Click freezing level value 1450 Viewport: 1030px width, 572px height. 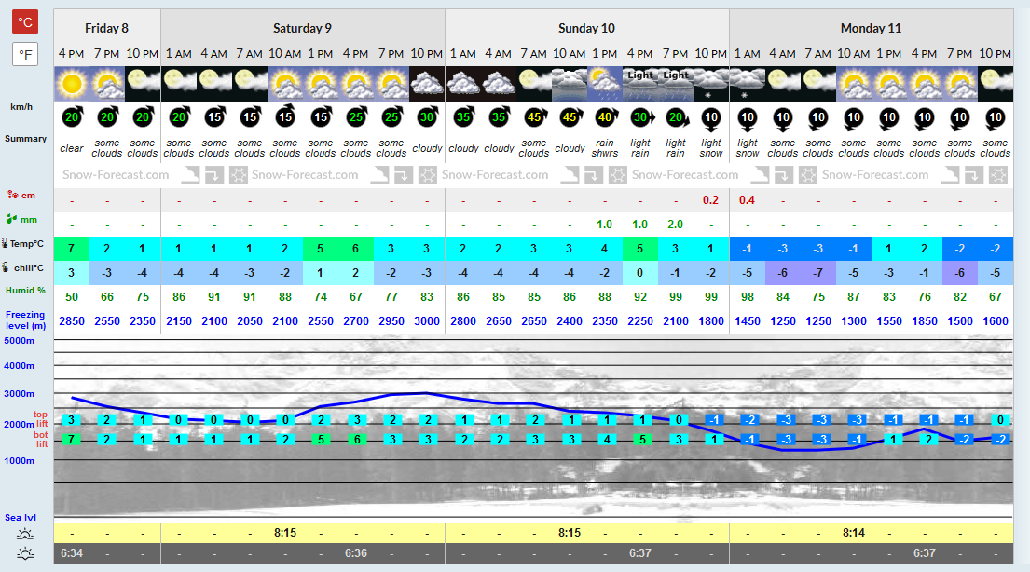point(748,321)
